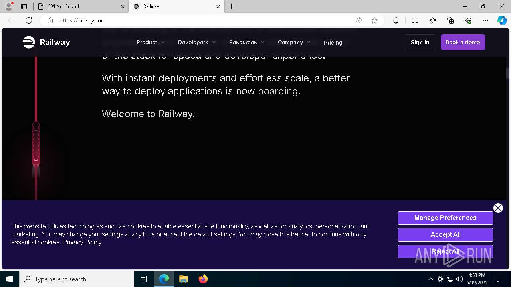The width and height of the screenshot is (511, 287).
Task: Reload the page with the refresh icon
Action: pyautogui.click(x=29, y=20)
